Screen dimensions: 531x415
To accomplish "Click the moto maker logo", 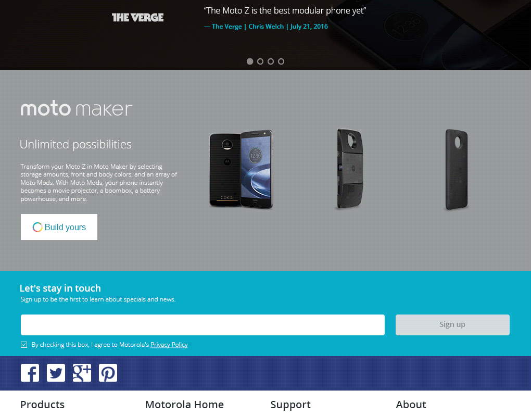I will [x=76, y=109].
